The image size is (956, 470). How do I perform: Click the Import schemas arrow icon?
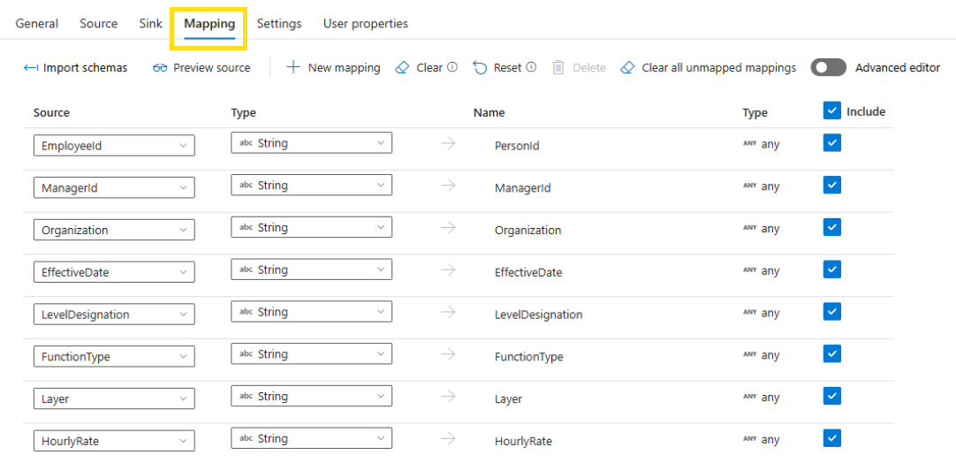pyautogui.click(x=31, y=68)
